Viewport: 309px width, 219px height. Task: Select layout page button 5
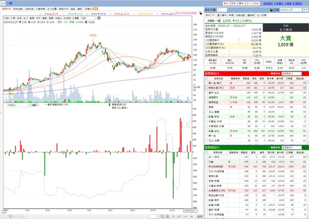tap(18, 216)
